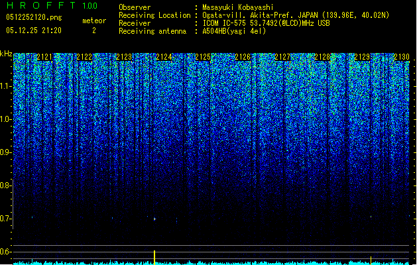Click the 0.6 frequency axis label
Viewport: 417px width, 265px height.
coord(5,252)
